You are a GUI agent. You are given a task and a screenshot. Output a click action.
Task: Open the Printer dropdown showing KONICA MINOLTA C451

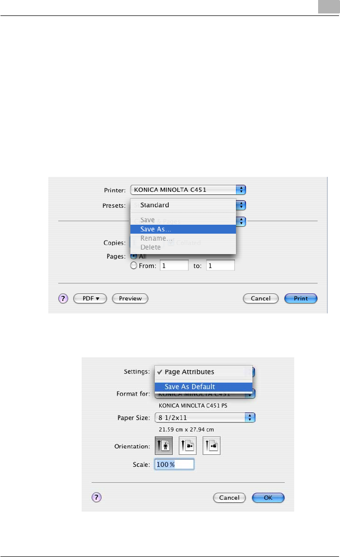[188, 190]
